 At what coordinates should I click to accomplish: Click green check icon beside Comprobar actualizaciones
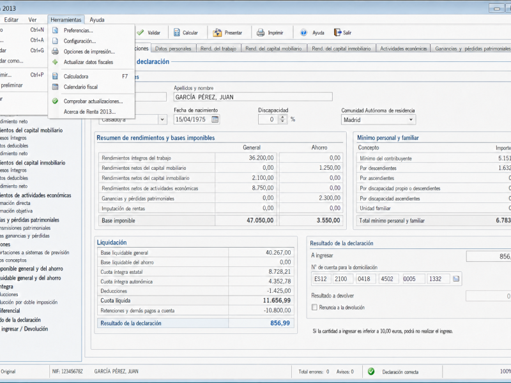(x=56, y=101)
